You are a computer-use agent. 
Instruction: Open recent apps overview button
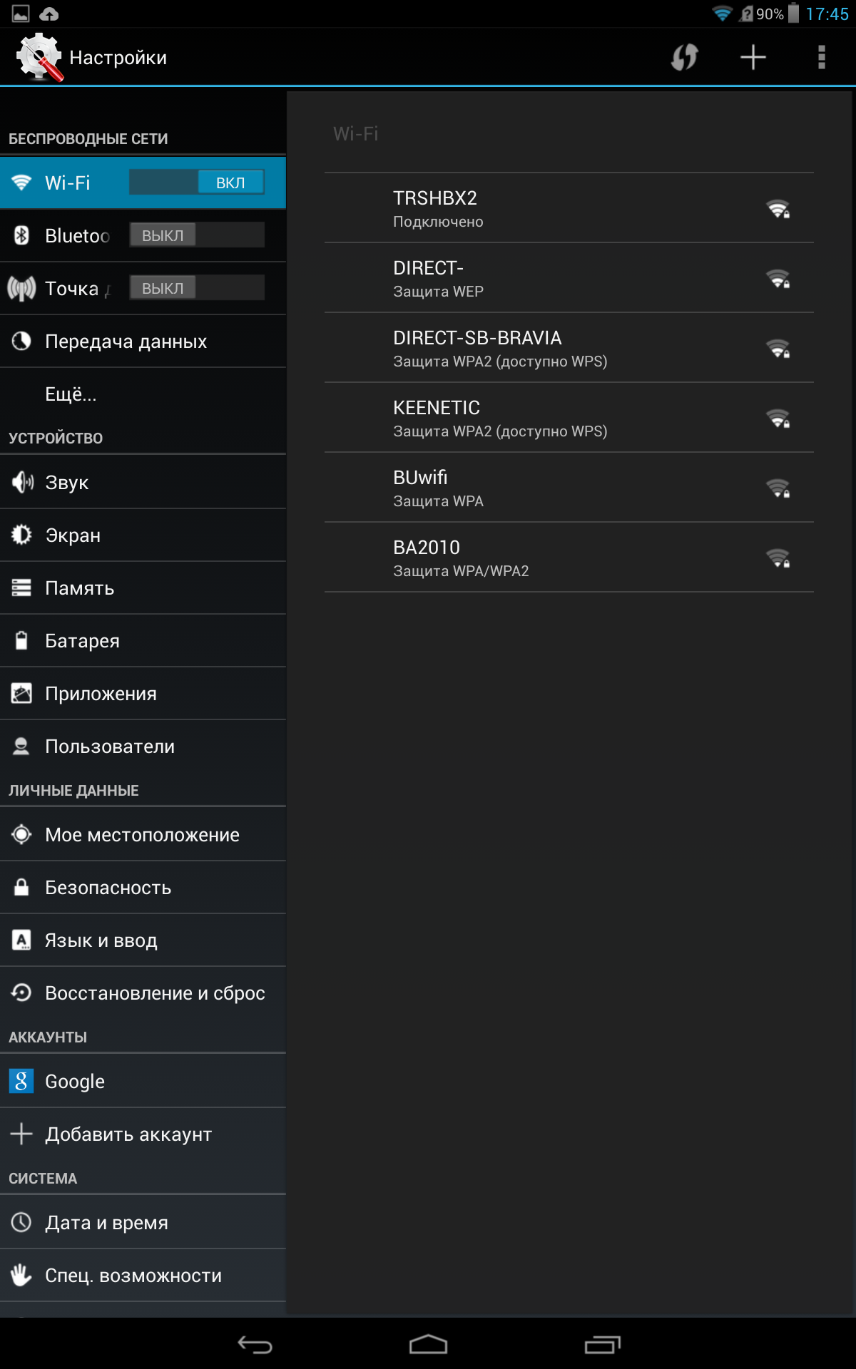602,1345
